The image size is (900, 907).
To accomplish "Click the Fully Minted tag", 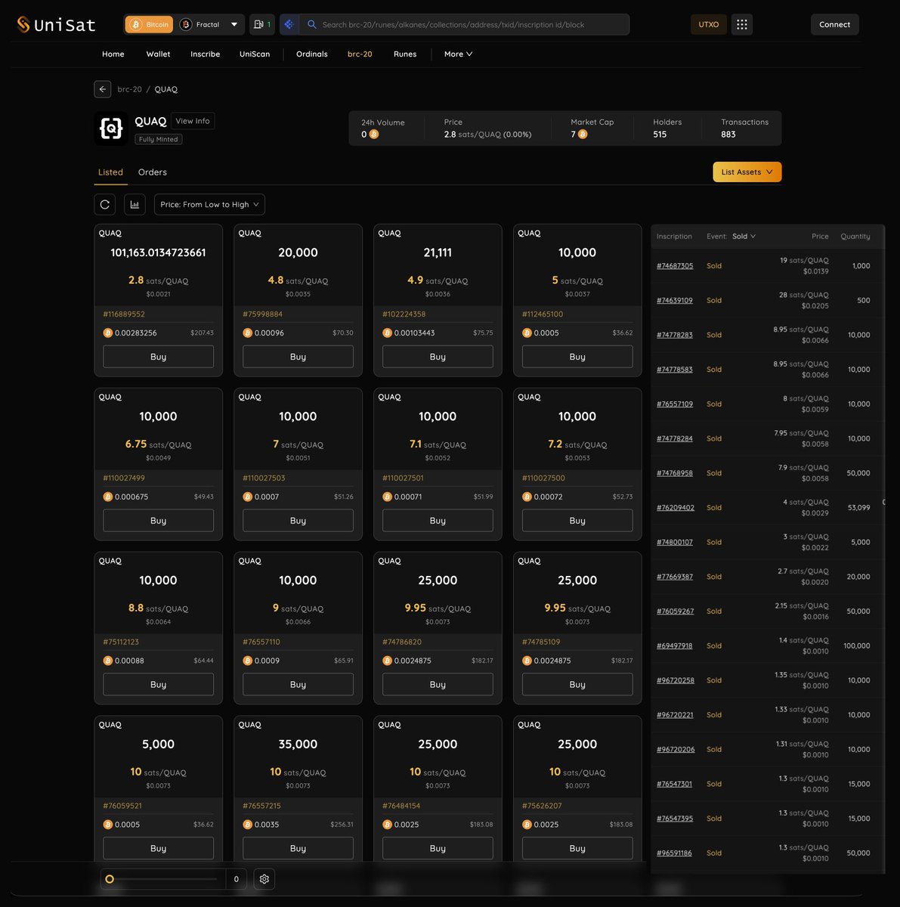I will (159, 139).
